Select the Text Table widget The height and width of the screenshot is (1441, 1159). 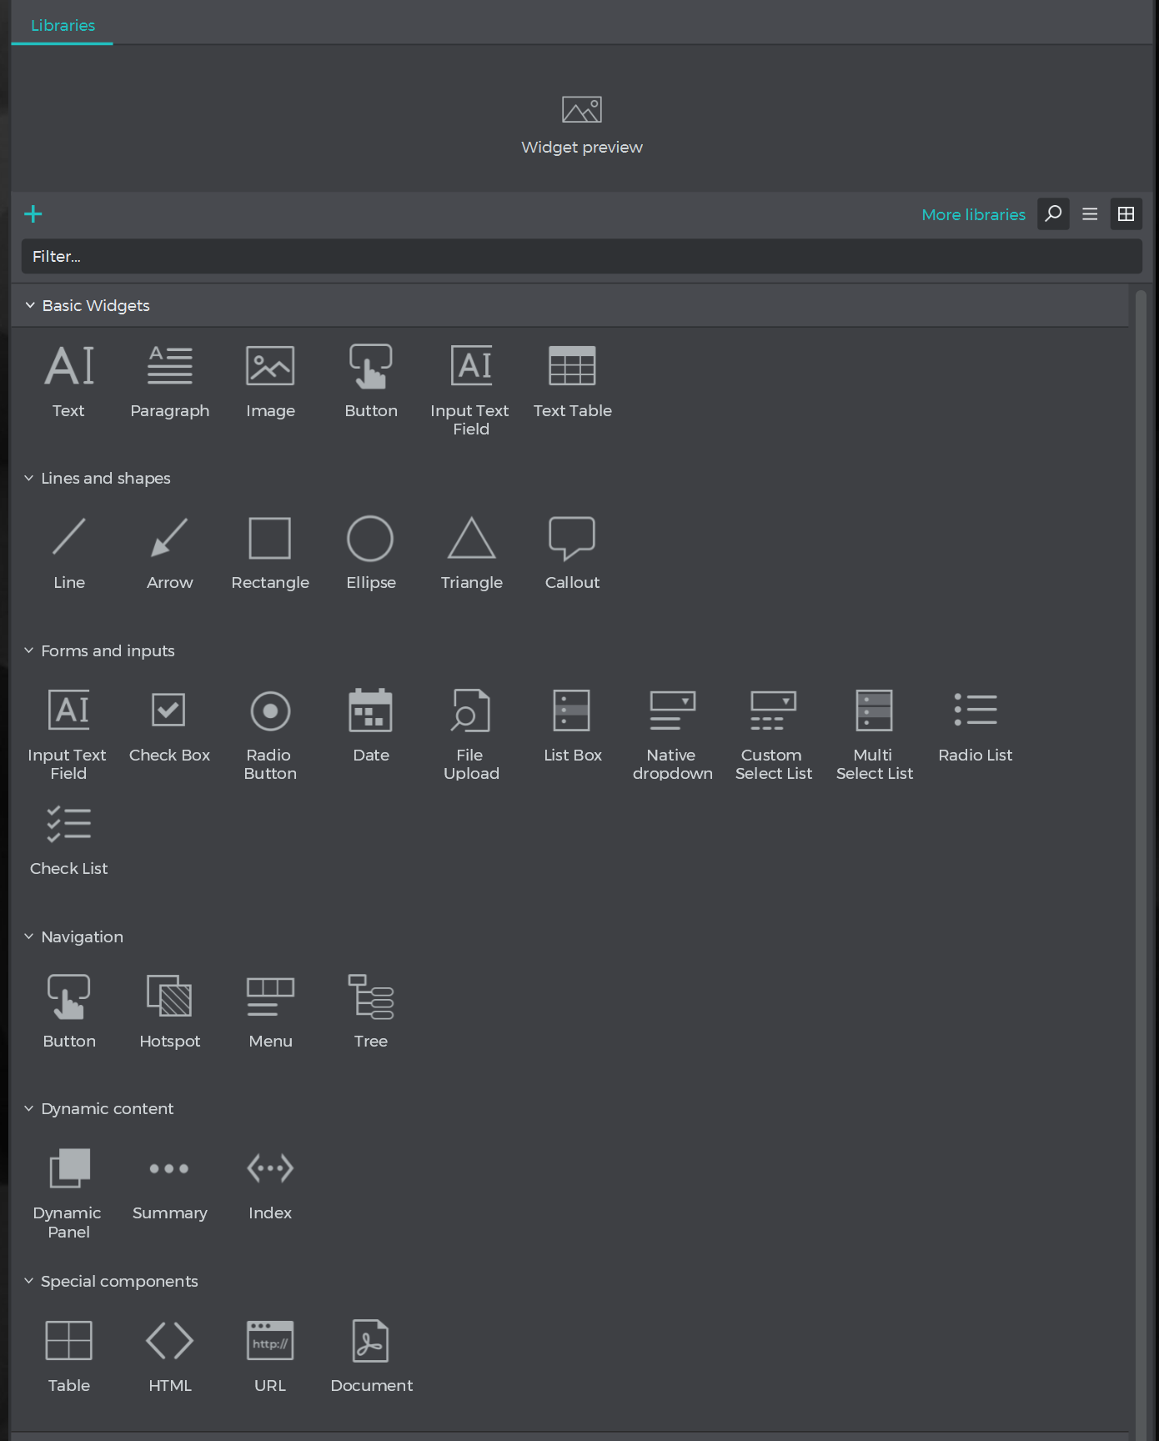pos(572,367)
